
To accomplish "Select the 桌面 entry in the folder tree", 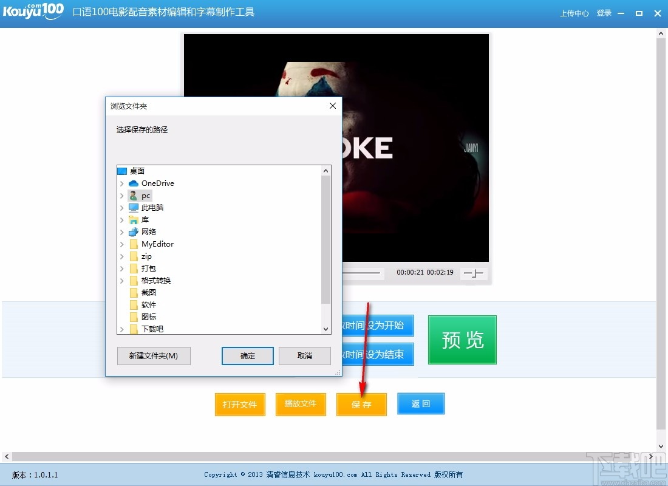I will [137, 171].
